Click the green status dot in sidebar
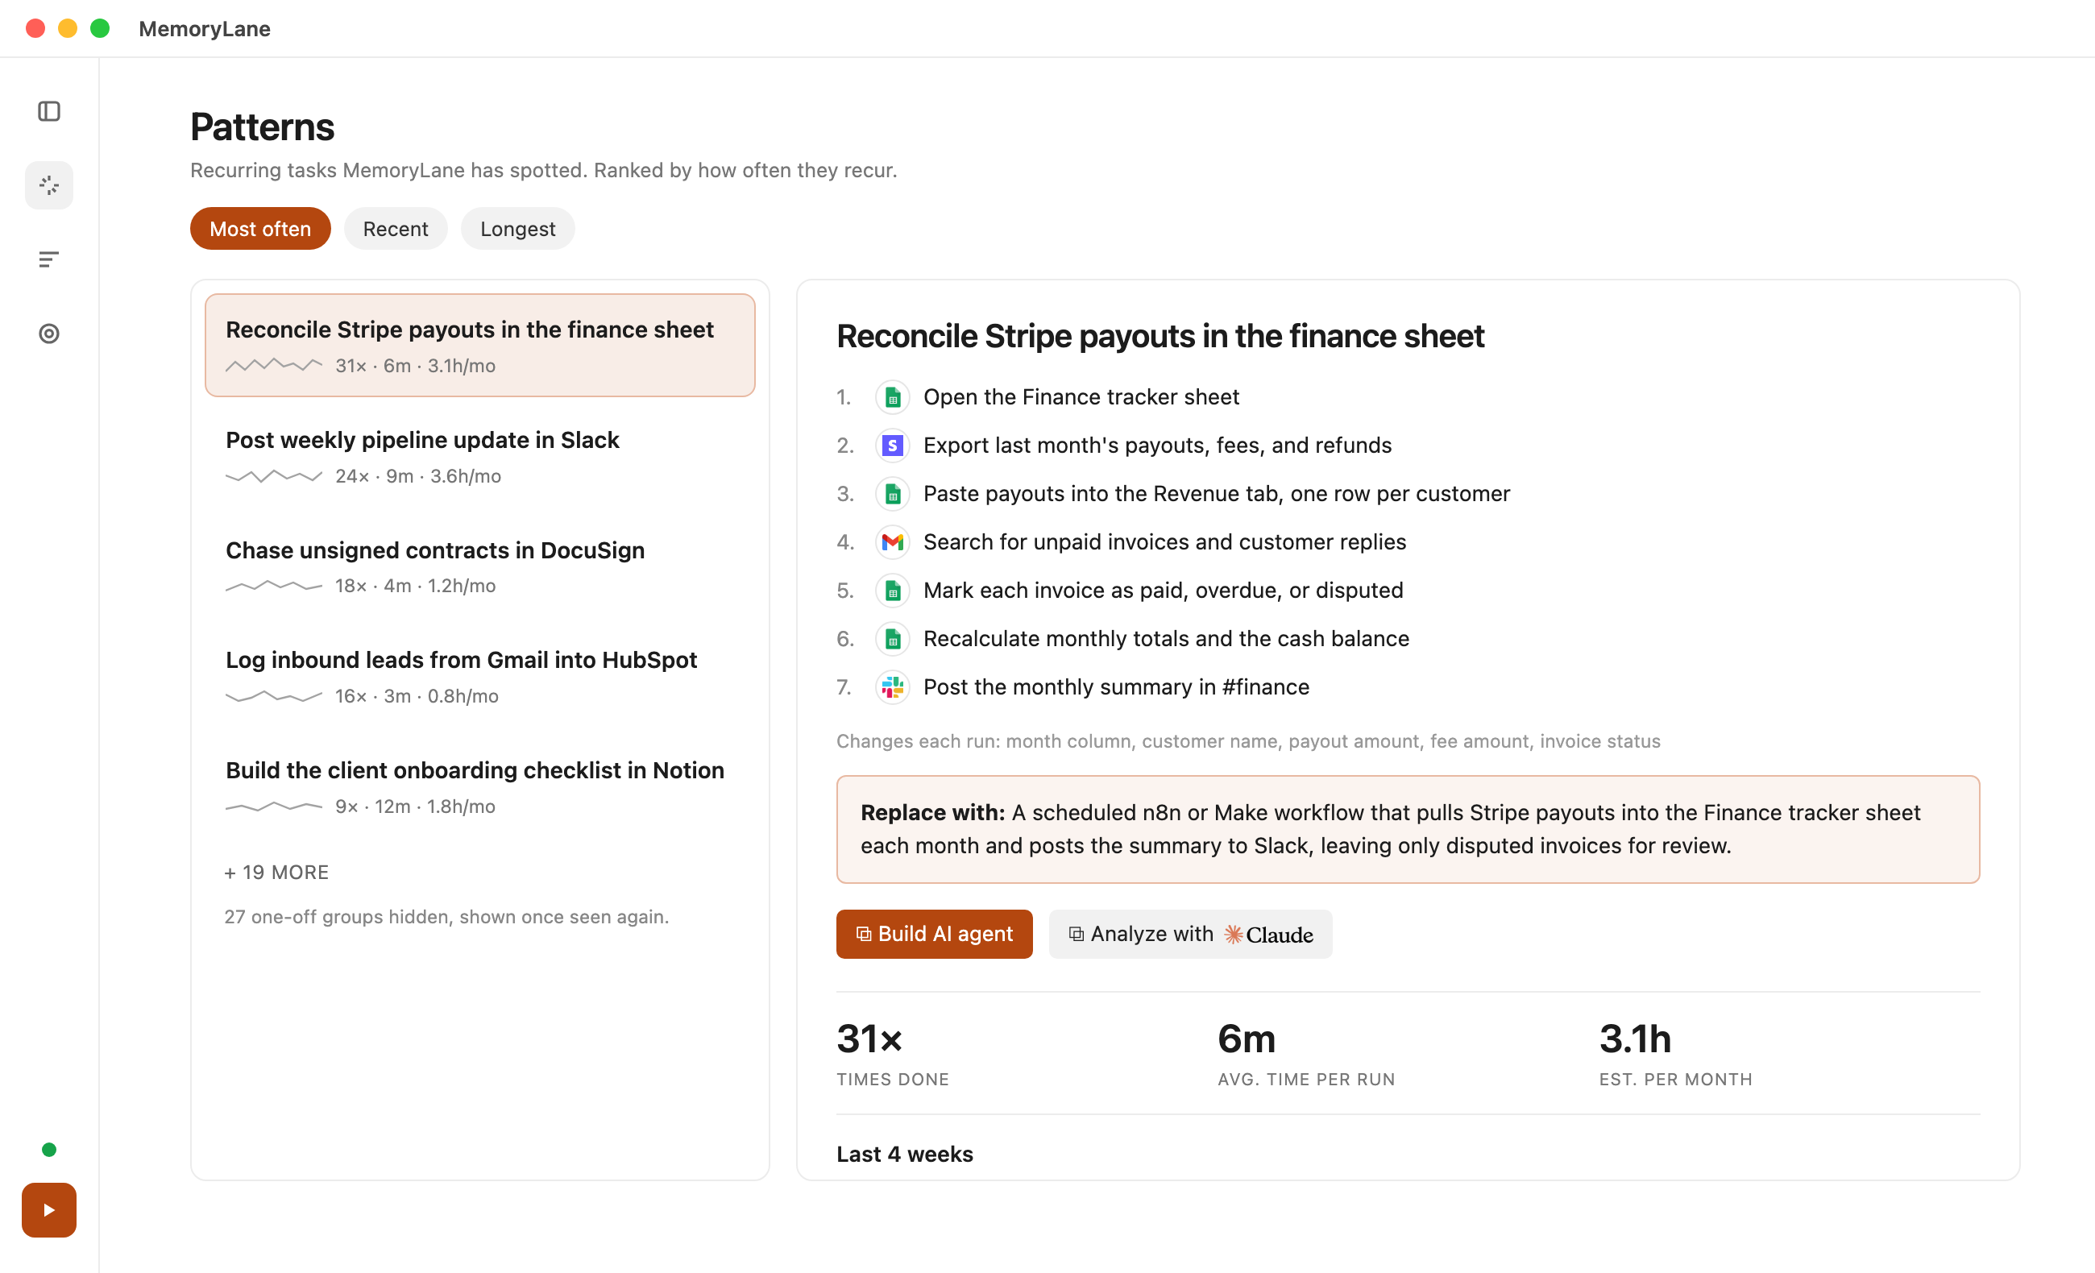Image resolution: width=2095 pixels, height=1273 pixels. tap(49, 1150)
